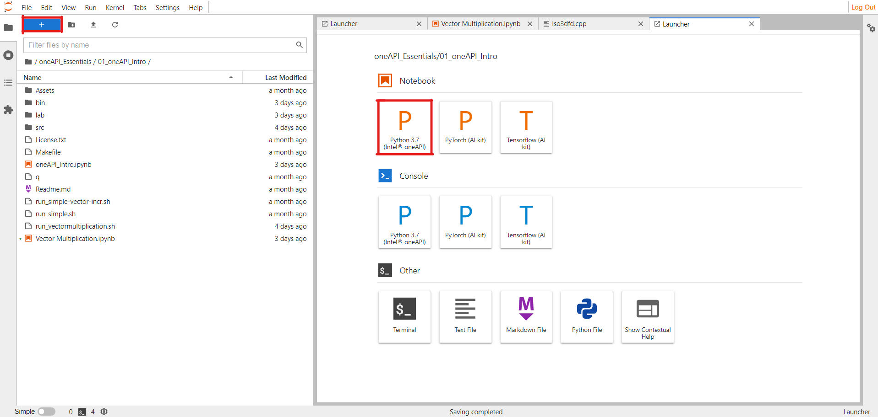Select run_simple-vector-incr.sh file
The image size is (878, 417).
click(x=165, y=202)
